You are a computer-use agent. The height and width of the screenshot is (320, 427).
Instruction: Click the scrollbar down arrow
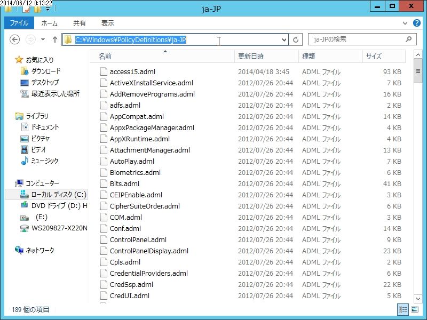coord(418,299)
